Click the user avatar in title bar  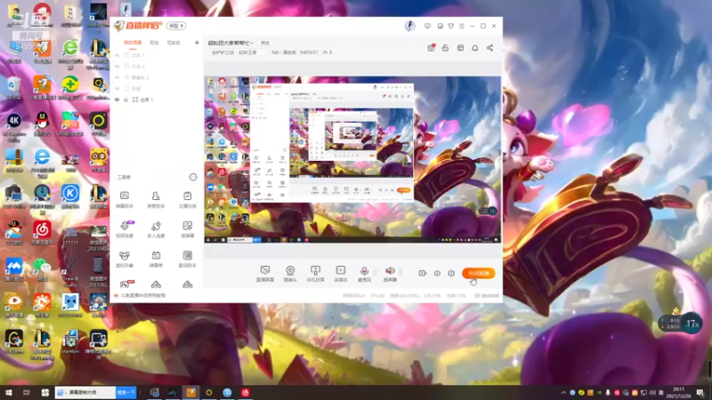409,26
